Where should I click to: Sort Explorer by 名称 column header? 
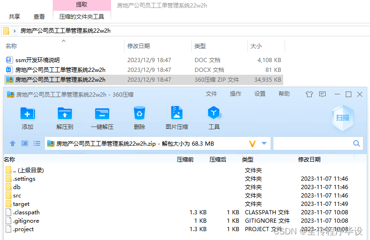click(11, 46)
